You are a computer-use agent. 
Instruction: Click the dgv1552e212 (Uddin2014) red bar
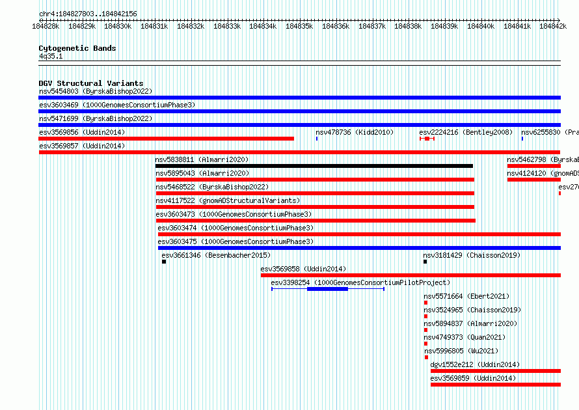coord(496,371)
